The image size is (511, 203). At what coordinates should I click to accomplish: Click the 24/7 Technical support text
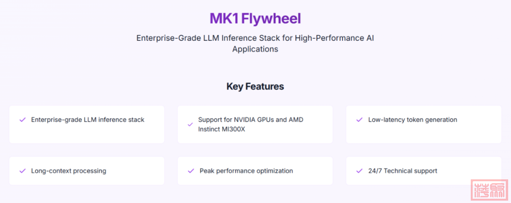[403, 171]
